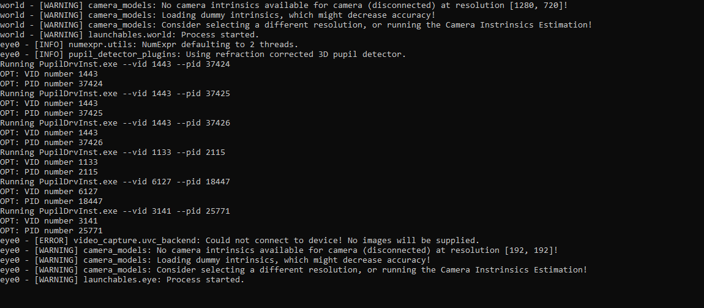Click the eye0 ERROR uvc_backend line
The image size is (704, 308).
point(240,240)
